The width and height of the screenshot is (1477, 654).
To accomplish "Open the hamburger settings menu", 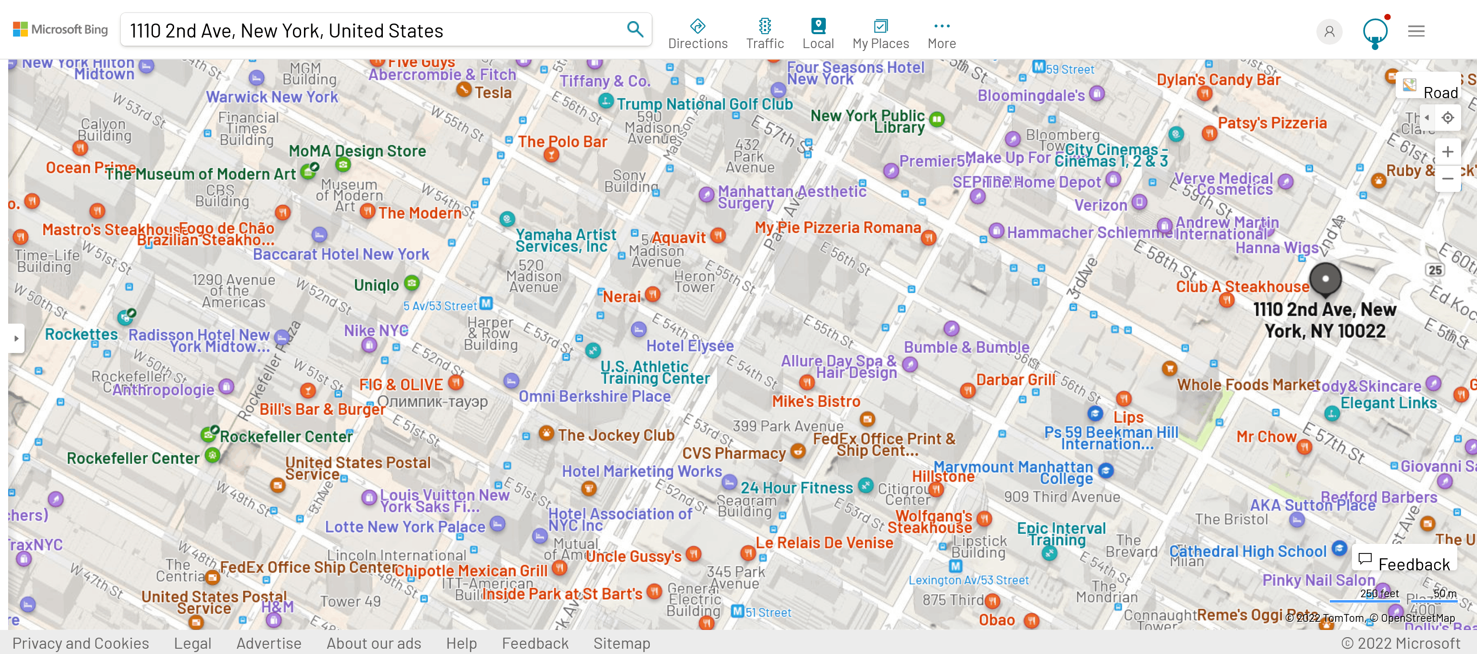I will [1415, 31].
